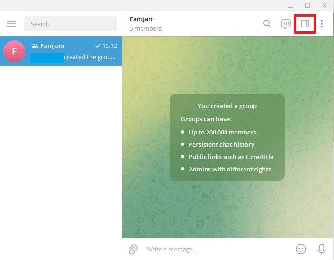Click 'Public links such as t.me/title' text
This screenshot has height=260, width=334.
[231, 157]
